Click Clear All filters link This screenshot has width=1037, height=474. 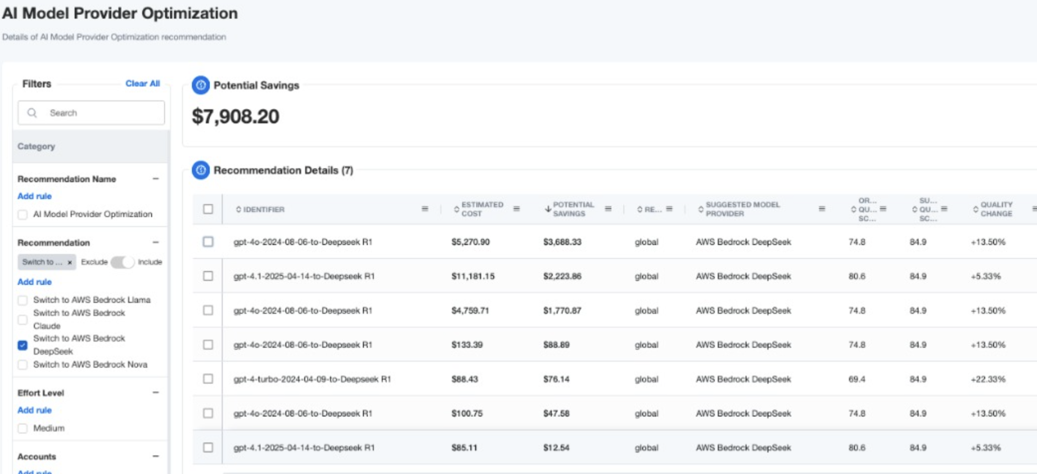[142, 83]
